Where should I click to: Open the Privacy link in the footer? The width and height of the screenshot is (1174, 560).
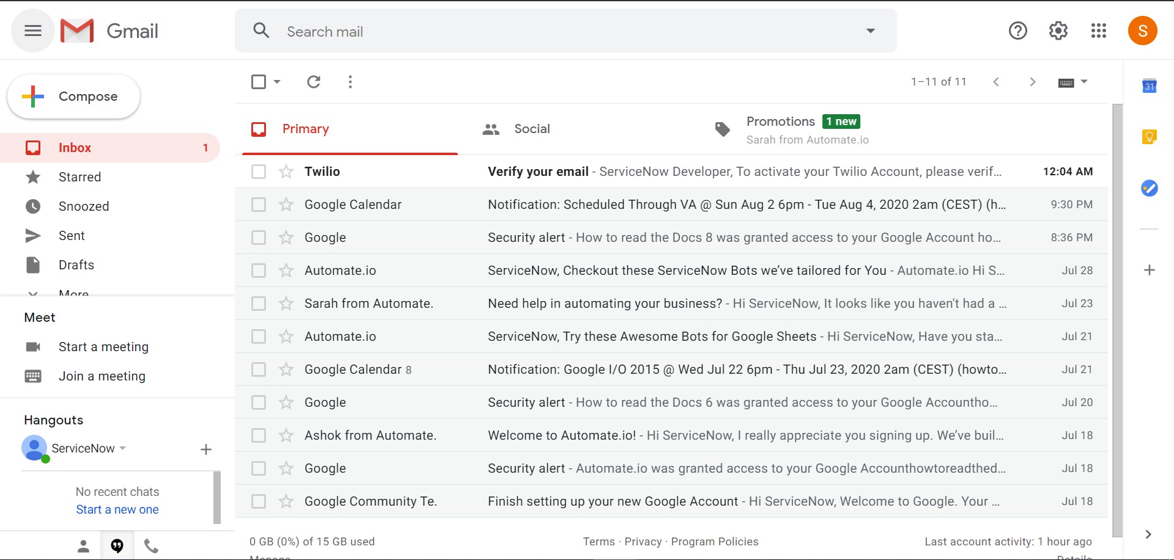(643, 541)
